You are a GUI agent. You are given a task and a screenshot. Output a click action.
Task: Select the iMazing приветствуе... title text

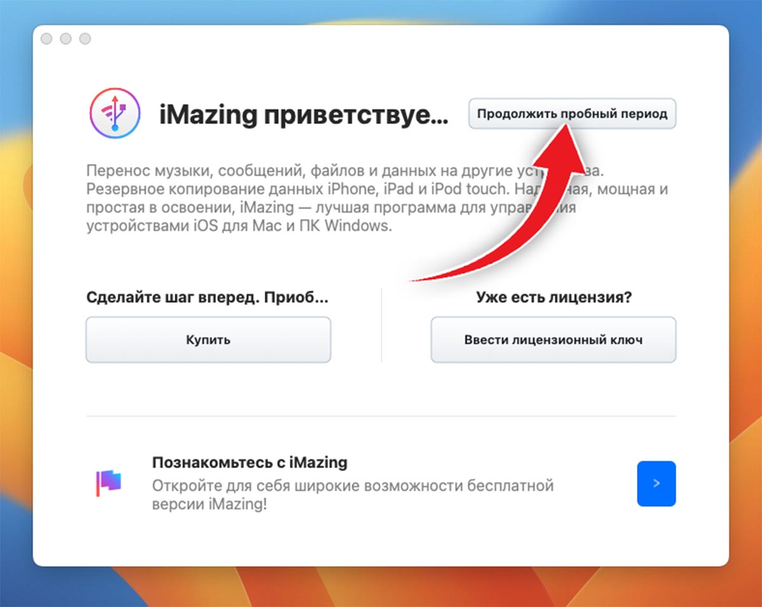point(304,116)
